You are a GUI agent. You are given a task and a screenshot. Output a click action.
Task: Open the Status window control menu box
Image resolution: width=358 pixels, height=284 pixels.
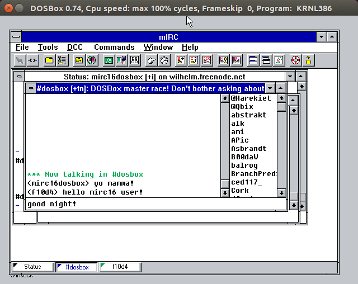tap(19, 77)
